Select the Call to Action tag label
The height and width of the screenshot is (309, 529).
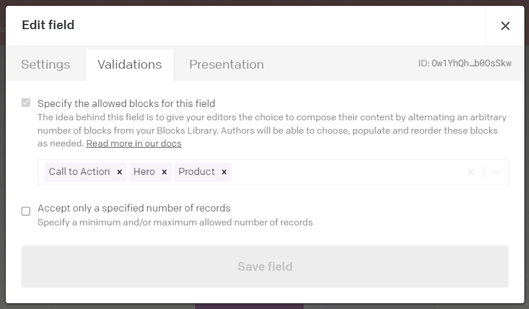79,171
